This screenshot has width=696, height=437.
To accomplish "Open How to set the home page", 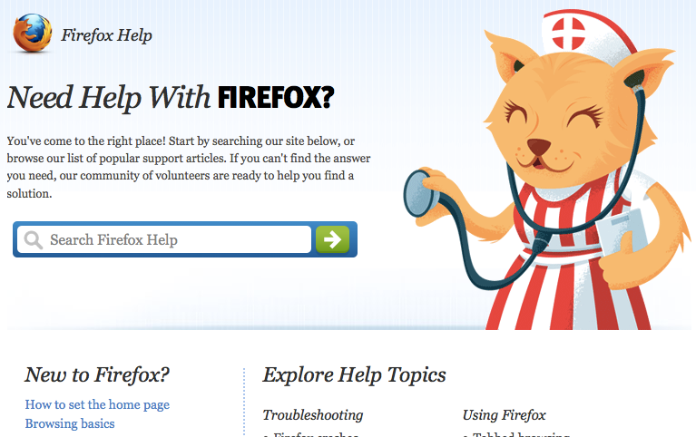I will pos(97,404).
